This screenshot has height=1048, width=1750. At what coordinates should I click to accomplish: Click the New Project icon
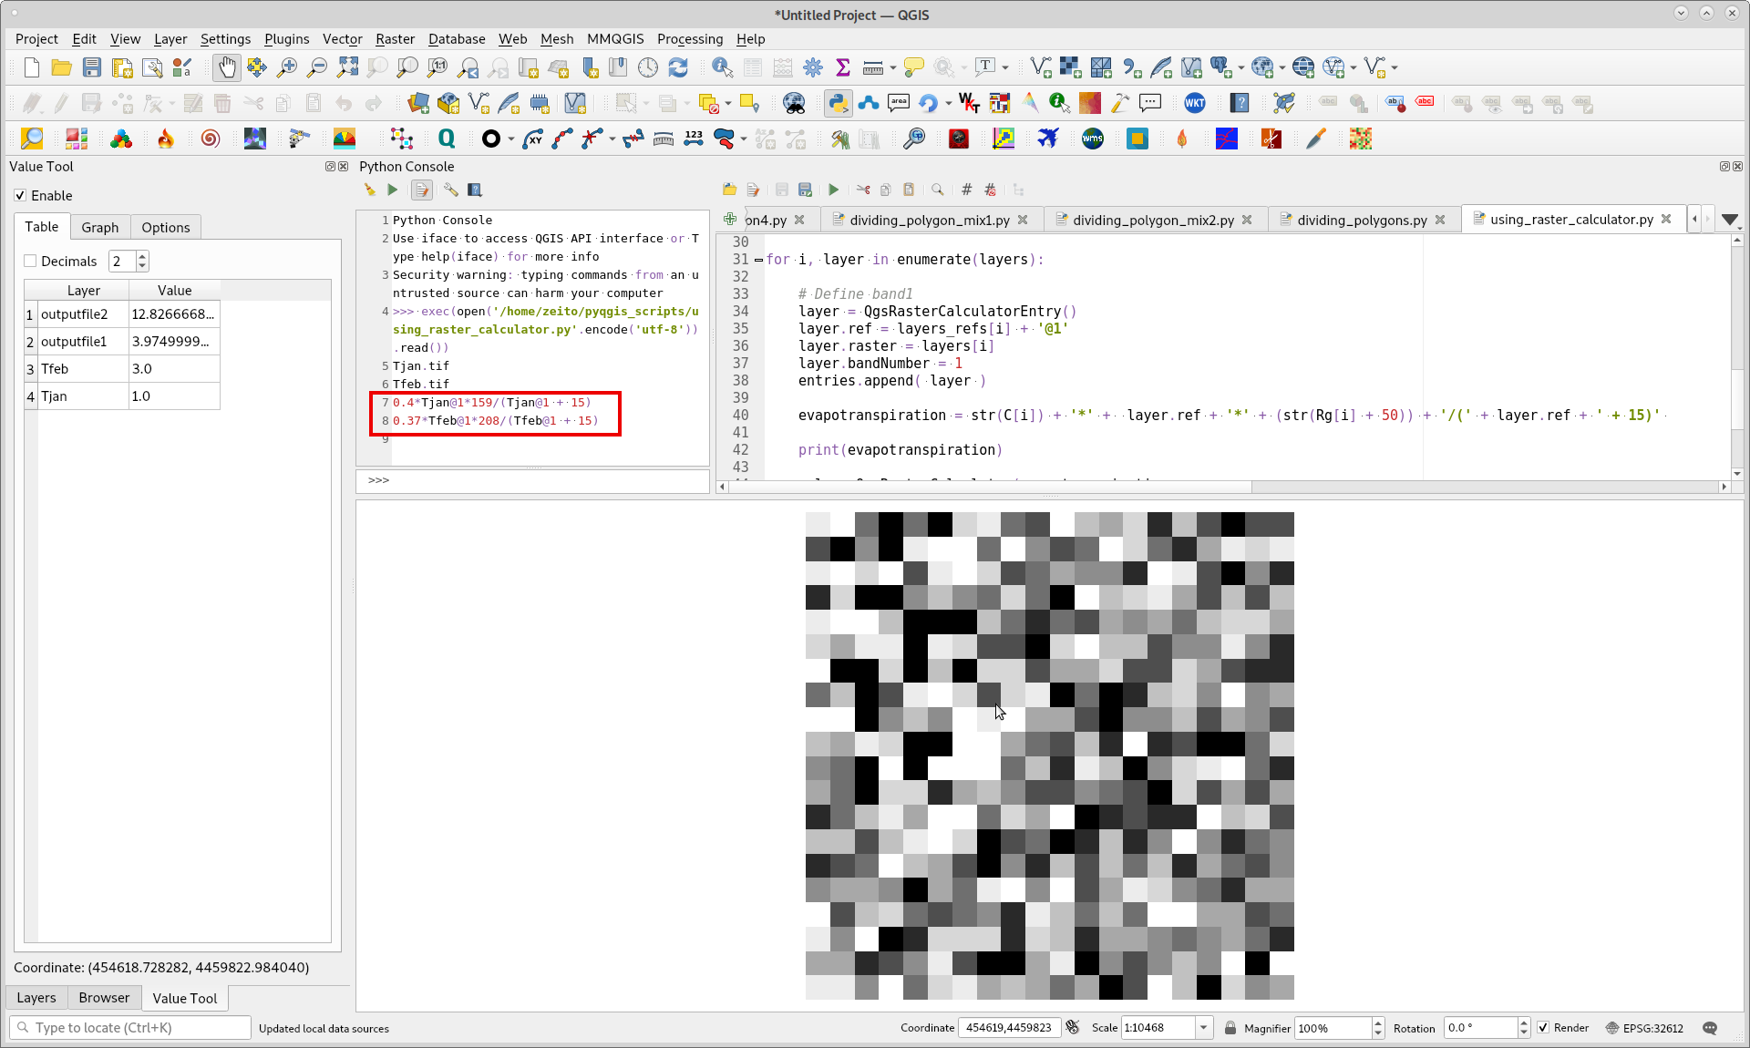32,67
